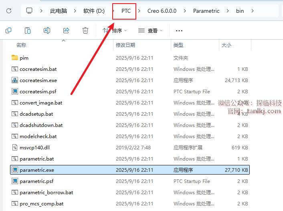Click the Delete trash icon

[85, 30]
